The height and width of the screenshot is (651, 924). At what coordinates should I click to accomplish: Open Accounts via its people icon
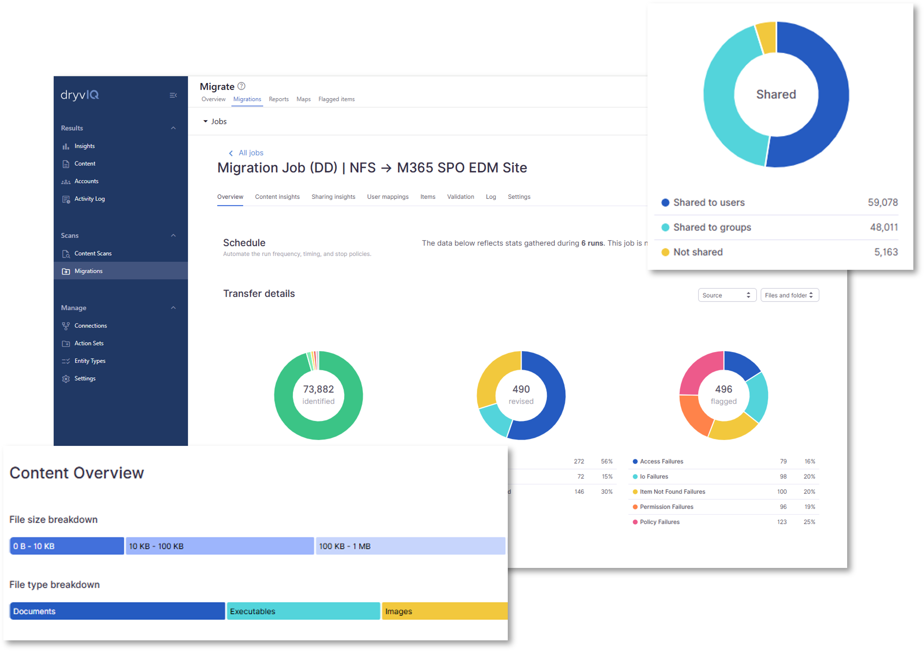[x=65, y=182]
